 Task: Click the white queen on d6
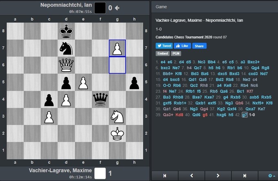click(66, 65)
